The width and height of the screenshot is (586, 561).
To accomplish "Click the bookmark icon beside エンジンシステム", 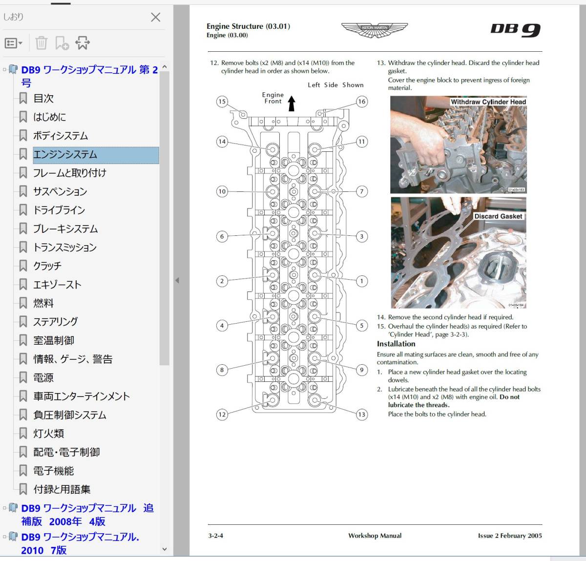I will coord(23,154).
